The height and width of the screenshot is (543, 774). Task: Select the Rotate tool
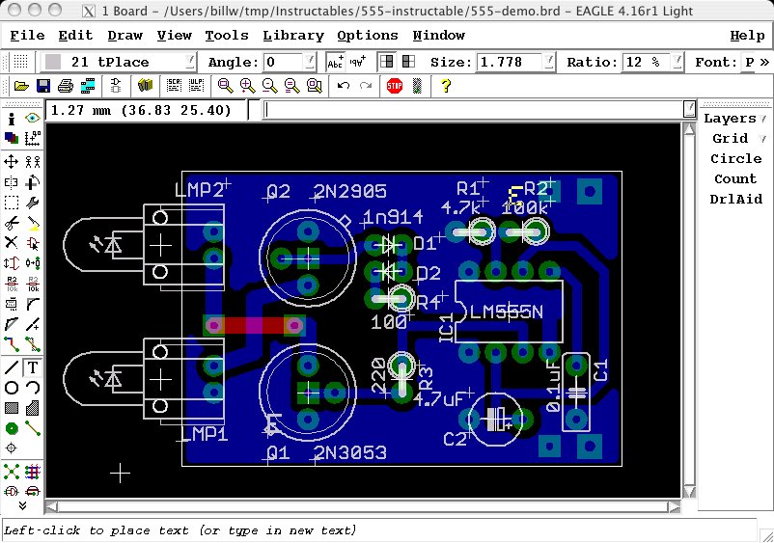pyautogui.click(x=33, y=182)
